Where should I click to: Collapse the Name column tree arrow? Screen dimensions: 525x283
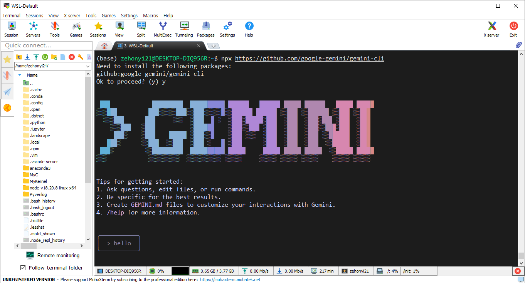pos(20,75)
